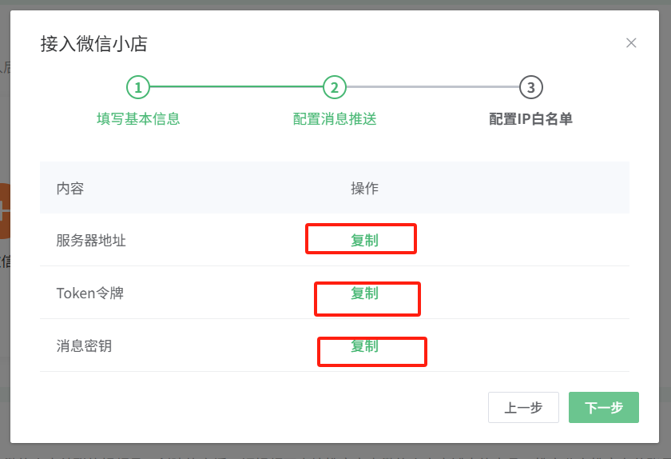Copy the 服务器地址 value
Screen dimensions: 671x459
pyautogui.click(x=364, y=240)
